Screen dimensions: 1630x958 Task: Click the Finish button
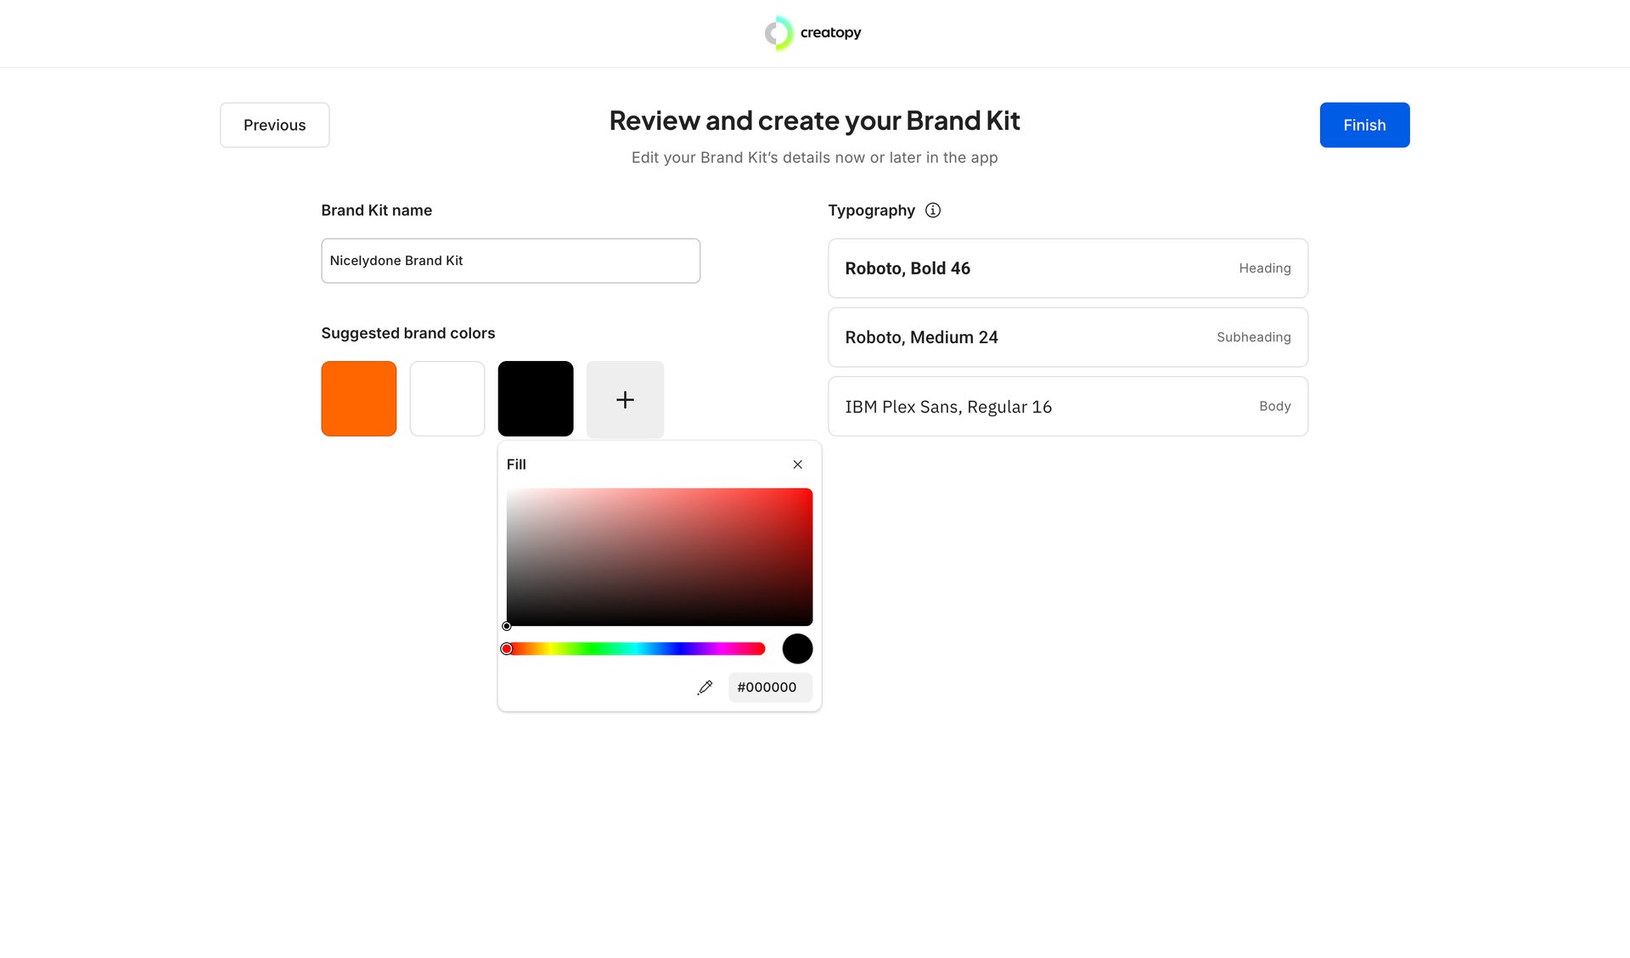1363,124
